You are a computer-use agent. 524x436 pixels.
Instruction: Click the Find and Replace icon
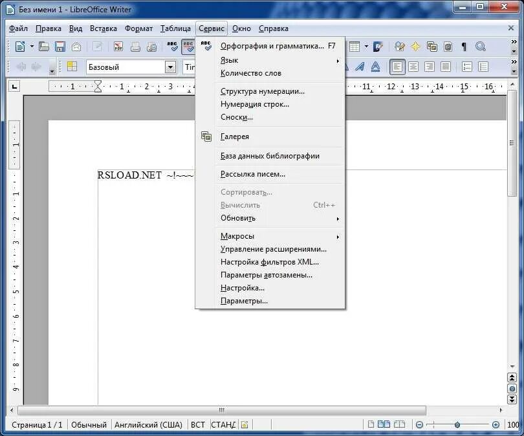[399, 47]
